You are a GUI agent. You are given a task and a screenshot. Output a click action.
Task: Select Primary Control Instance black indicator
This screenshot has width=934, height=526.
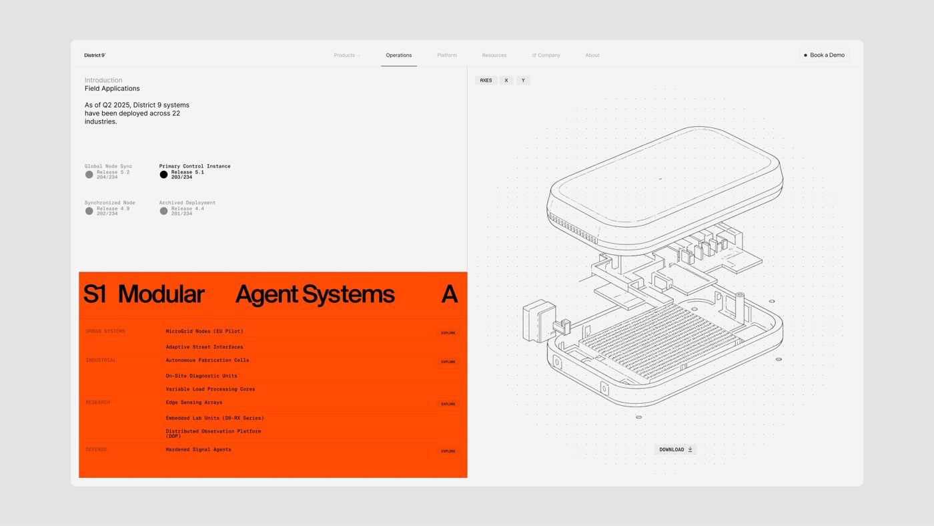(163, 175)
